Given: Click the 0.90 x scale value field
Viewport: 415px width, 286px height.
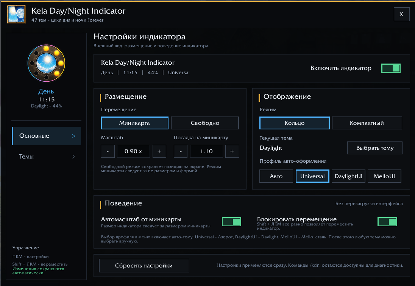Looking at the screenshot, I should [133, 151].
